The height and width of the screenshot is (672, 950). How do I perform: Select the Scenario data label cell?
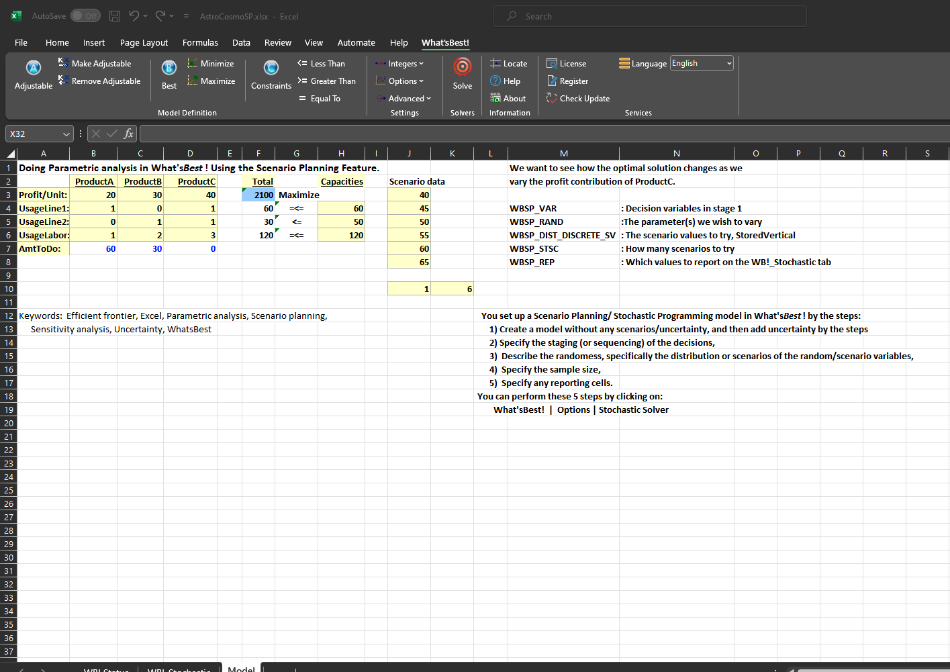click(410, 181)
